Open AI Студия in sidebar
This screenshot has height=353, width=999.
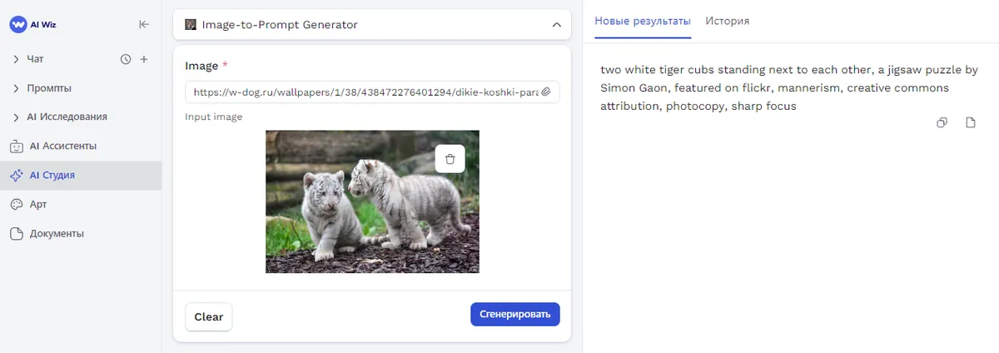tap(81, 176)
